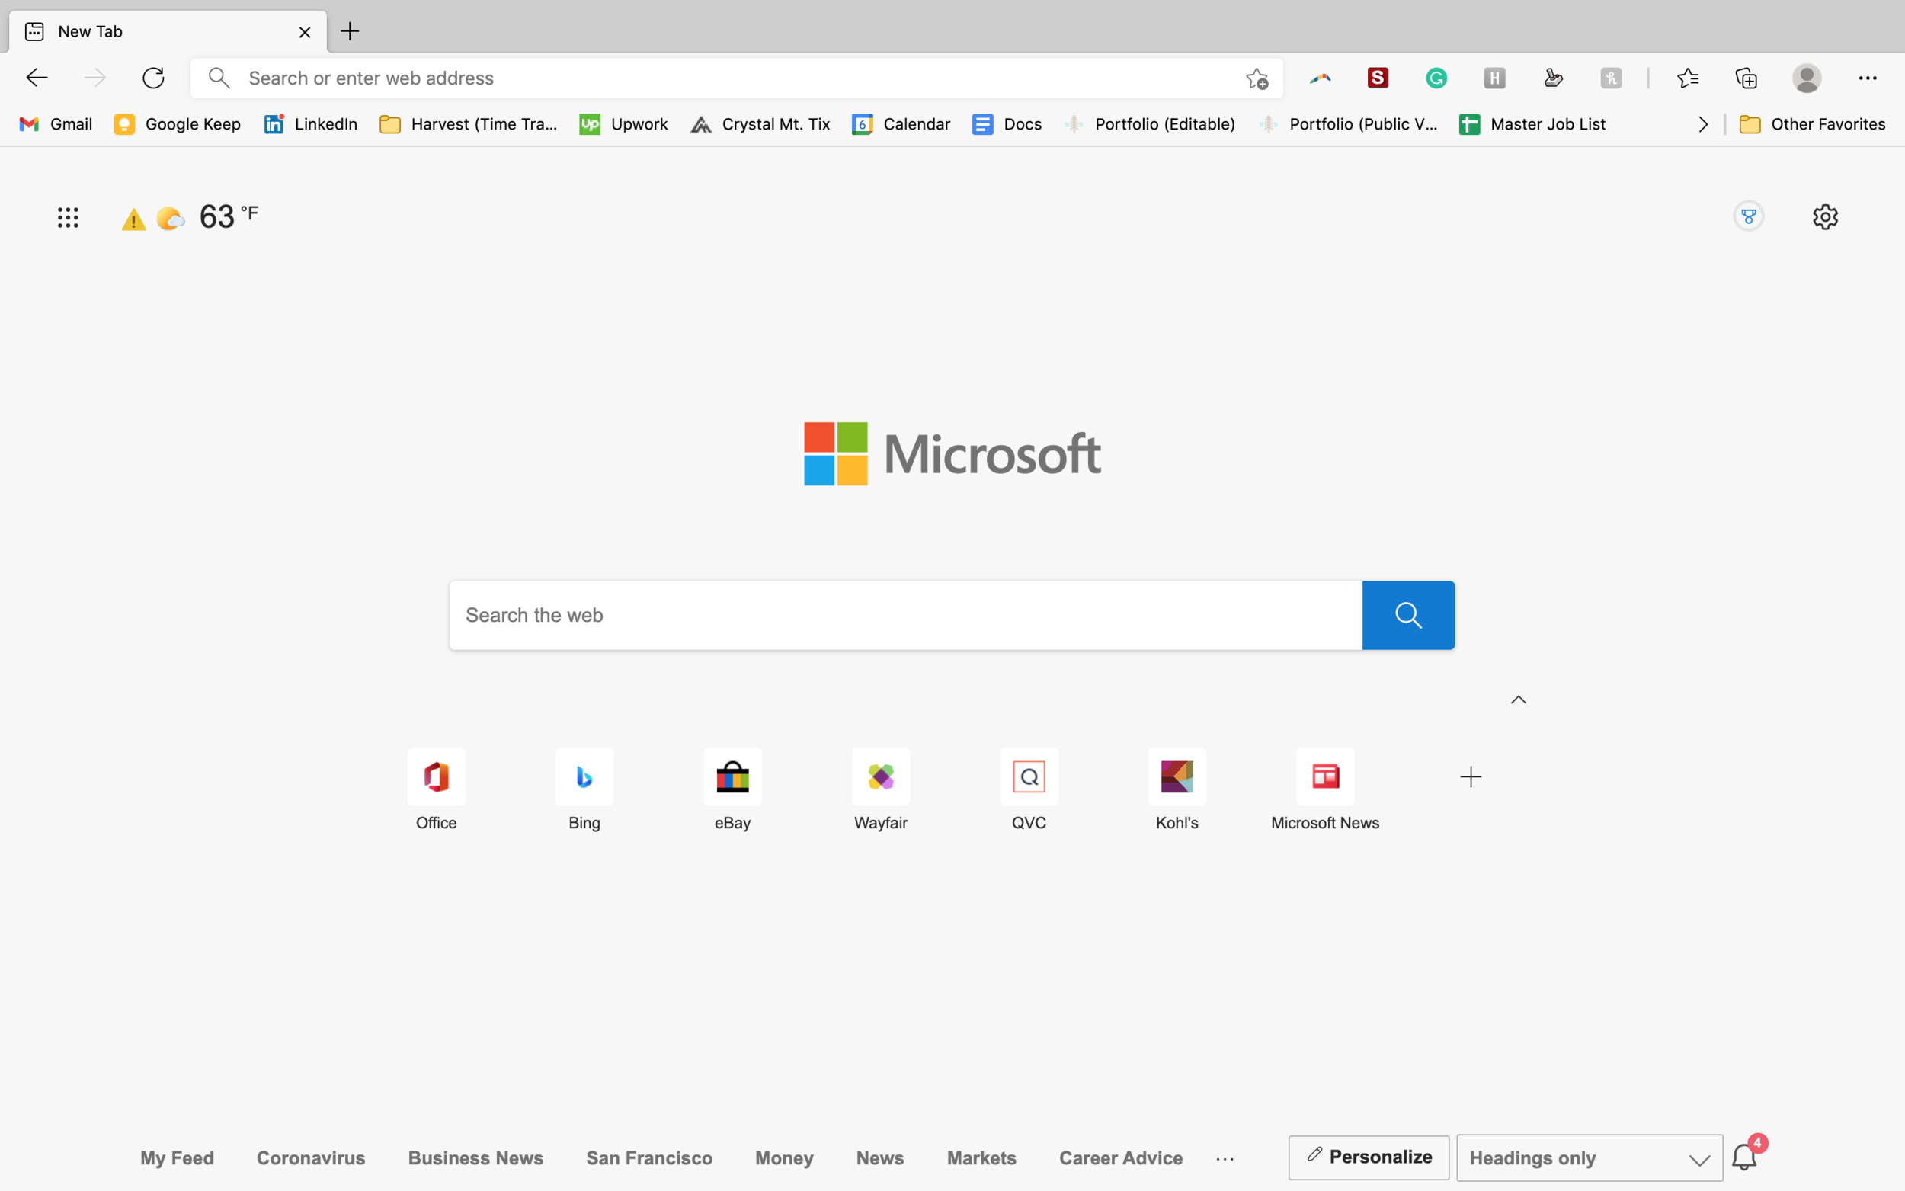Open the Upwork bookmark
This screenshot has height=1191, width=1905.
tap(624, 124)
